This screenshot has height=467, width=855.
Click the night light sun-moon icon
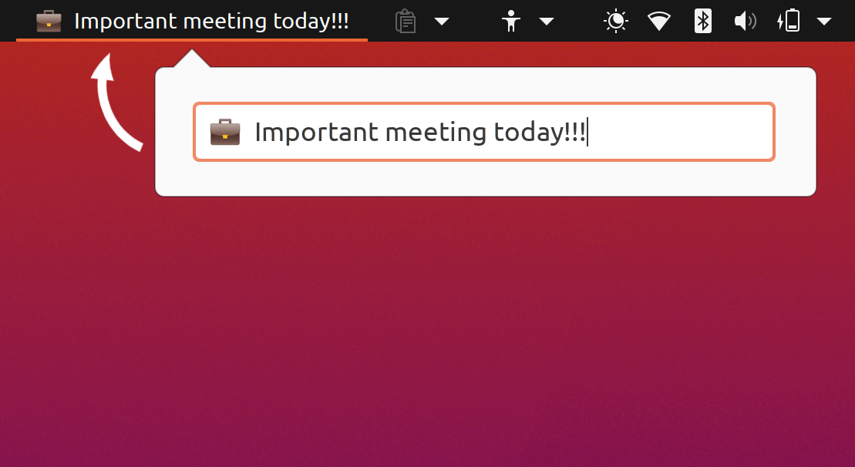[616, 22]
